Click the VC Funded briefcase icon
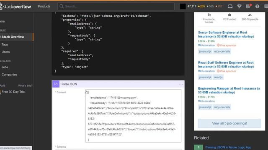The height and width of the screenshot is (150, 268). [229, 15]
